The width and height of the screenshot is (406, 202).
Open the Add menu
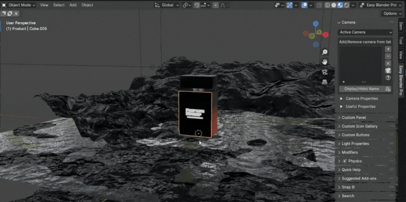(x=73, y=5)
